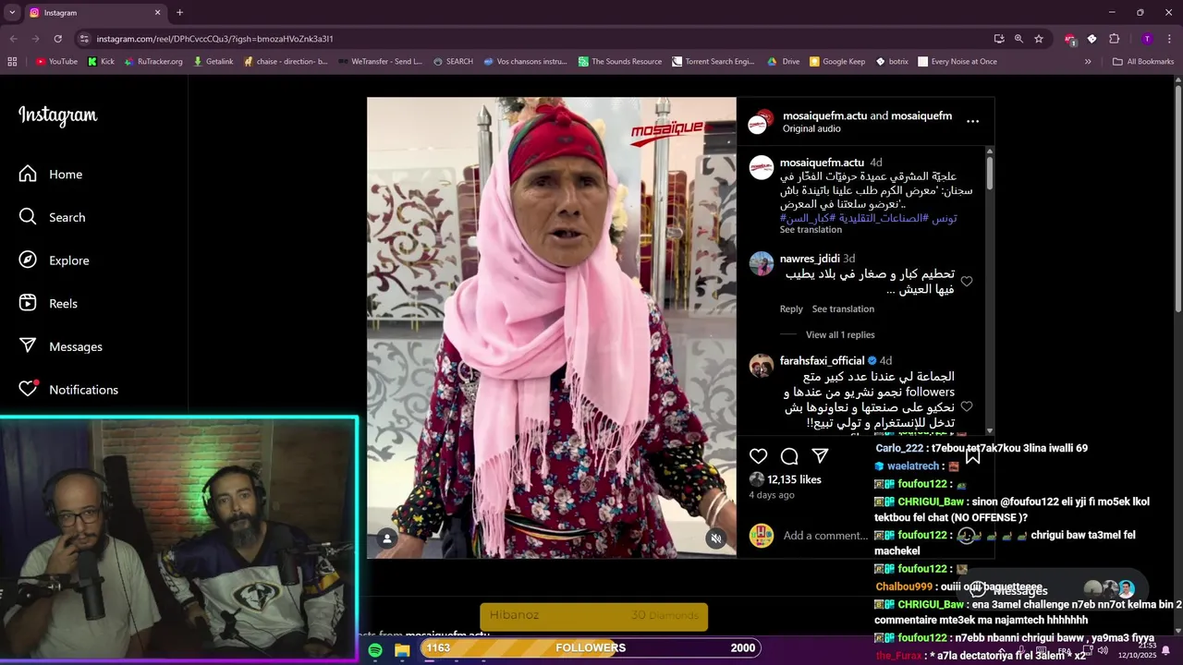Screen dimensions: 1183x665
Task: Open the Explore page
Action: [x=55, y=260]
